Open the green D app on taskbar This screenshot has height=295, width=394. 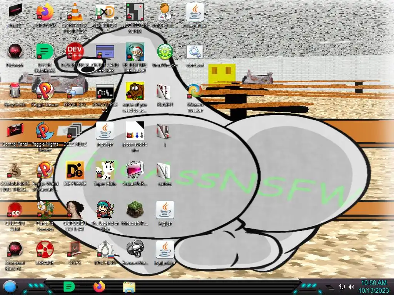[69, 287]
